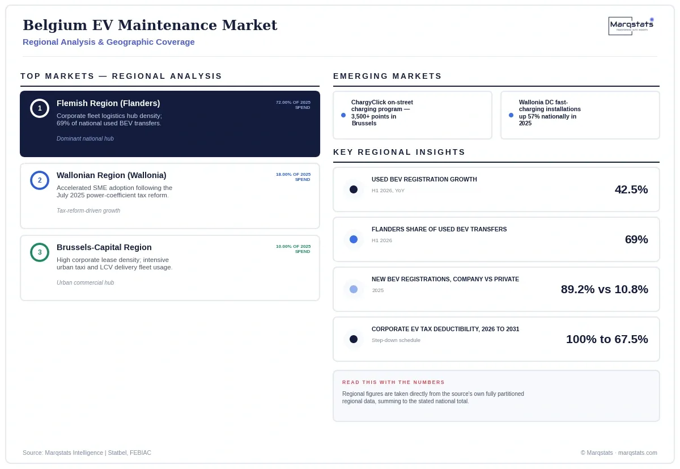
Task: Click the rank 2 circle badge for Wallonia
Action: [x=40, y=180]
